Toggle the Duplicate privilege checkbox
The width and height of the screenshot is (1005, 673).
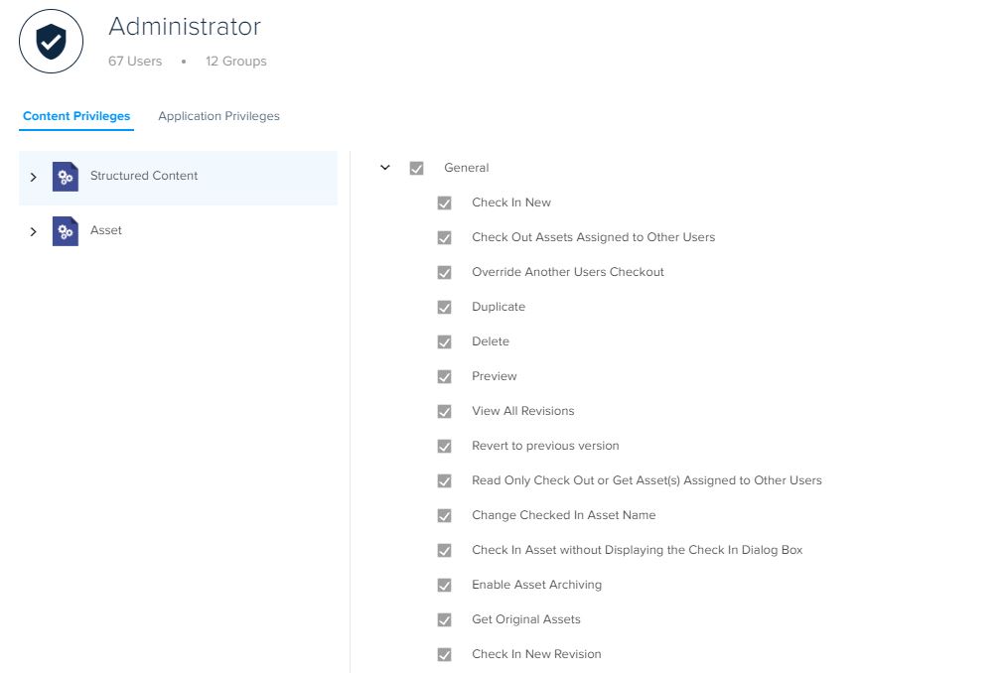click(x=444, y=307)
